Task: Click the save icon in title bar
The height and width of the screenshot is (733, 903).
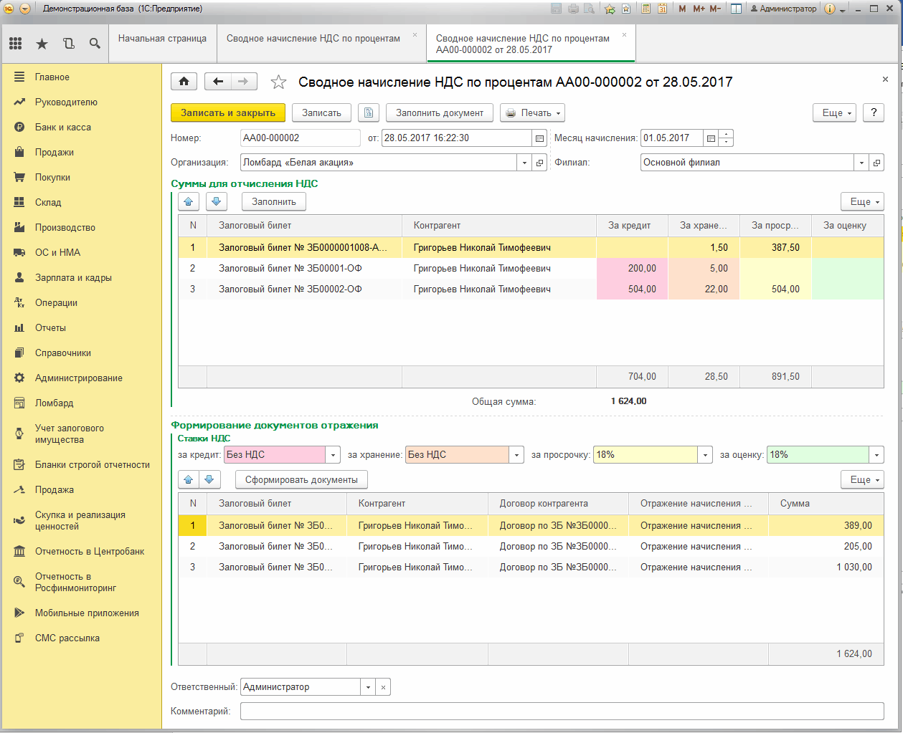Action: coord(556,9)
